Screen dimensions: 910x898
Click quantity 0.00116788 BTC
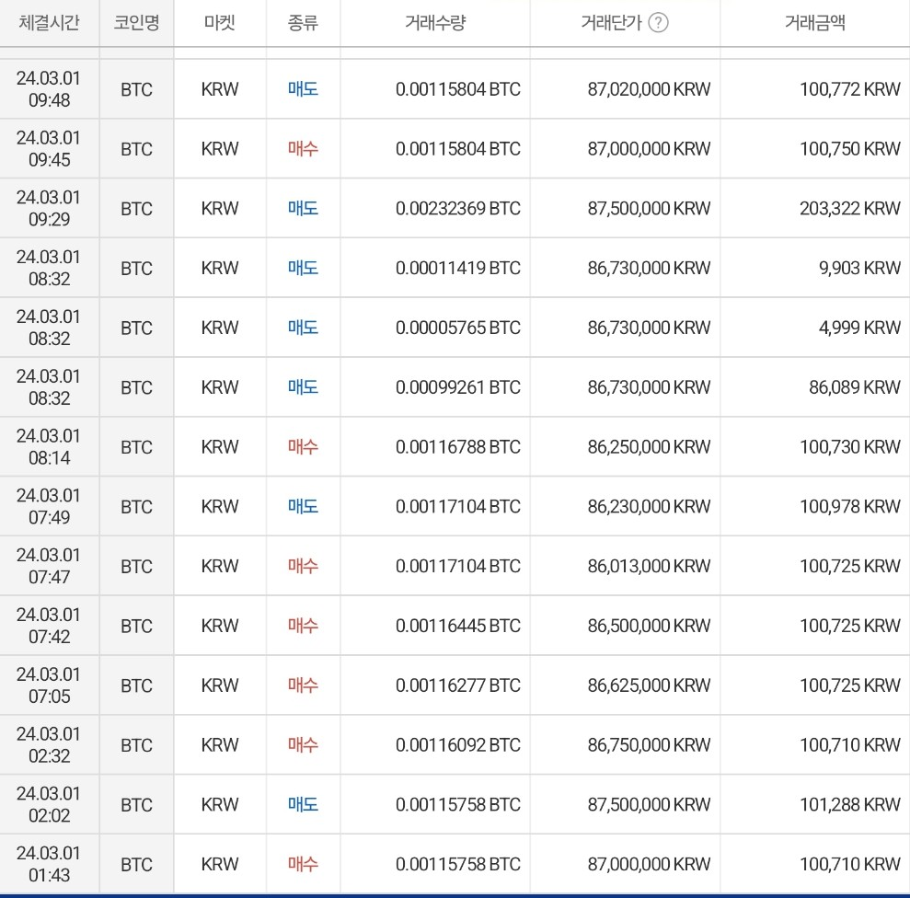pos(458,447)
